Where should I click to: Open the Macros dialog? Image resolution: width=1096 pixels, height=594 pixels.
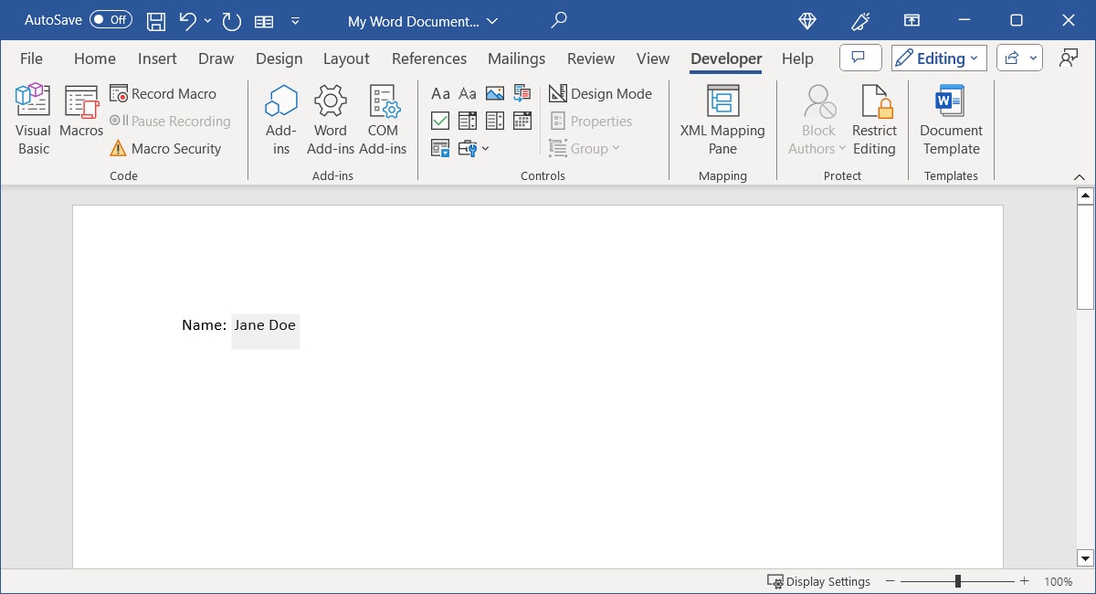click(80, 119)
